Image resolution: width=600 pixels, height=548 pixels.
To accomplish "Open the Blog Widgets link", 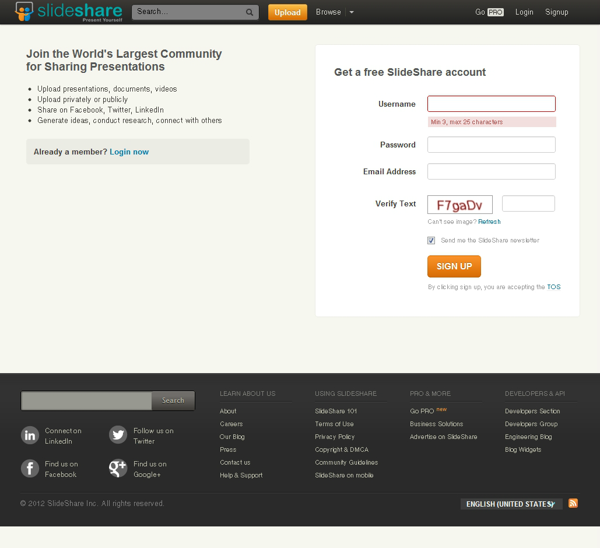I will click(x=522, y=449).
